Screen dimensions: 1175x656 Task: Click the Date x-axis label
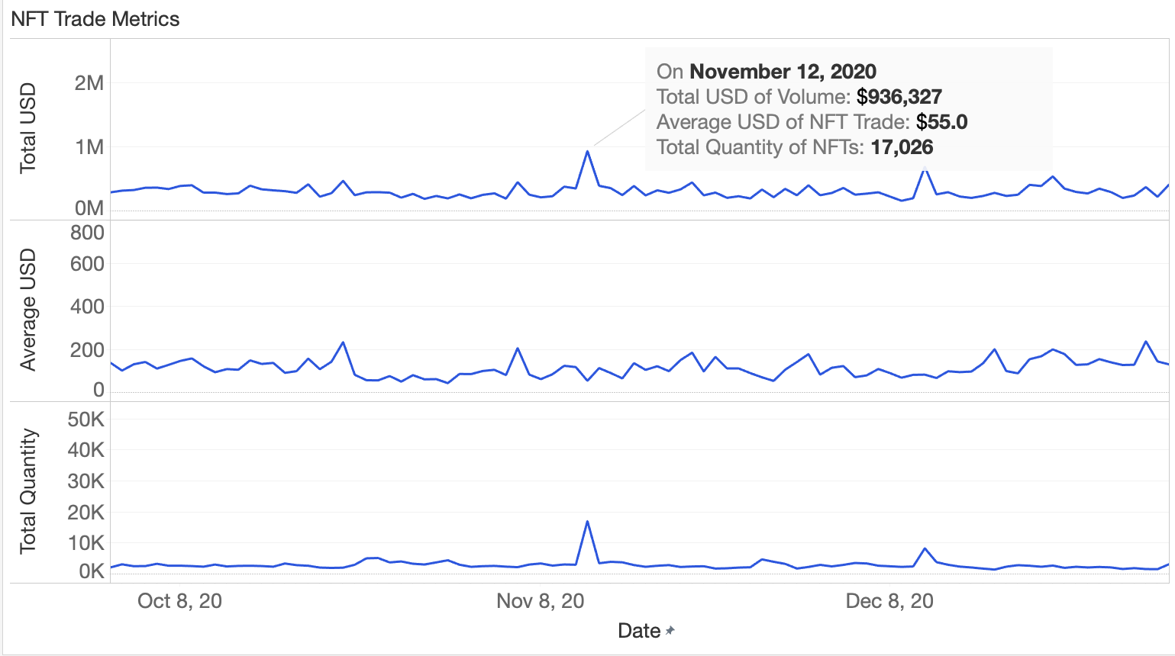tap(639, 631)
